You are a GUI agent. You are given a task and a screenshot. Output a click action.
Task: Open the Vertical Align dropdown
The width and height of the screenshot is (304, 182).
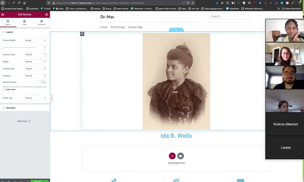pyautogui.click(x=35, y=69)
